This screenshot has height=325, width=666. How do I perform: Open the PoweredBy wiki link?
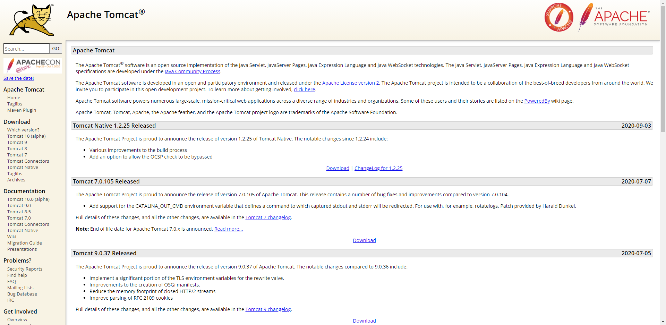pyautogui.click(x=537, y=101)
